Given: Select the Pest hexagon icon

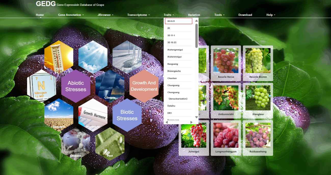Looking at the screenshot, I should [110, 144].
